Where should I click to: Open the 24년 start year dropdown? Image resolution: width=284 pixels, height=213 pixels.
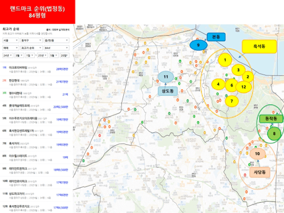[x=8, y=55]
